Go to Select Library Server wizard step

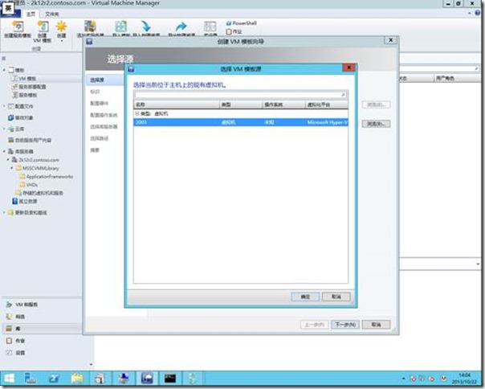click(x=104, y=127)
